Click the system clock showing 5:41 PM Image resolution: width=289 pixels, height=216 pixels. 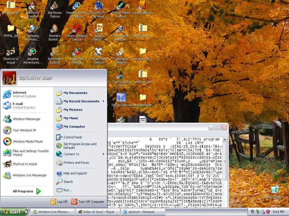click(279, 212)
